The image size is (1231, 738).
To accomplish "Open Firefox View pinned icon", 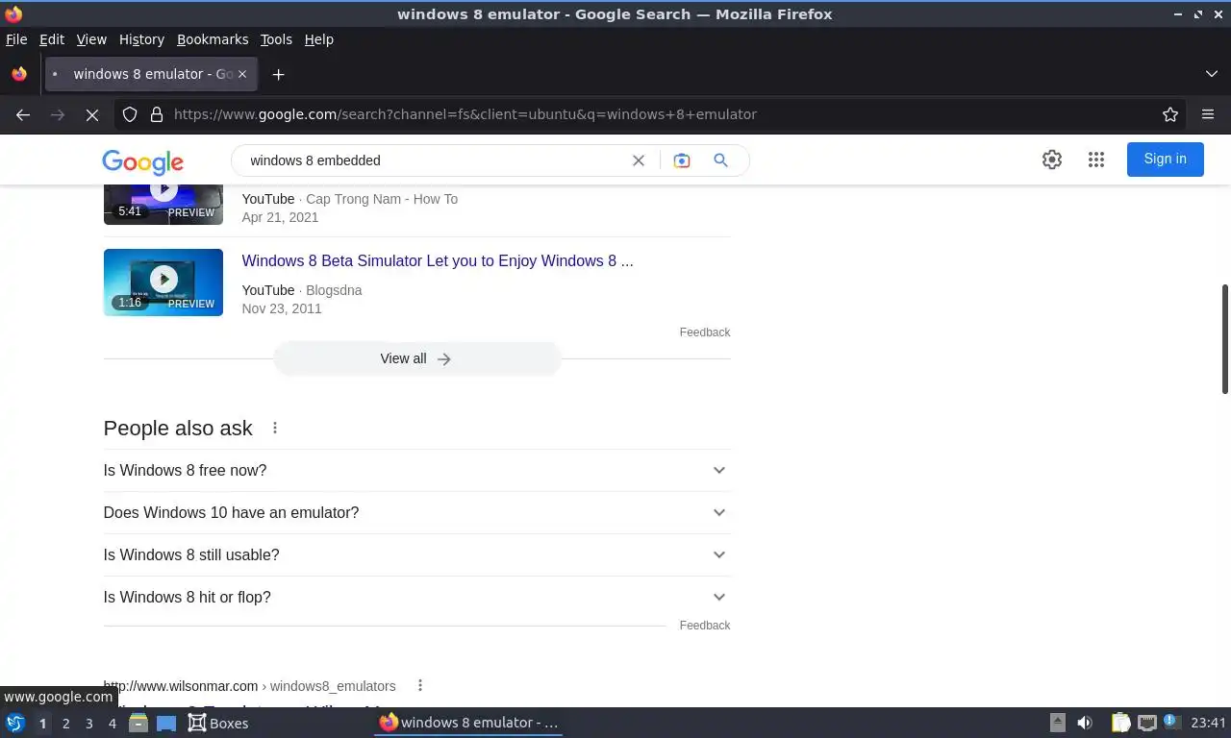I will click(x=19, y=74).
